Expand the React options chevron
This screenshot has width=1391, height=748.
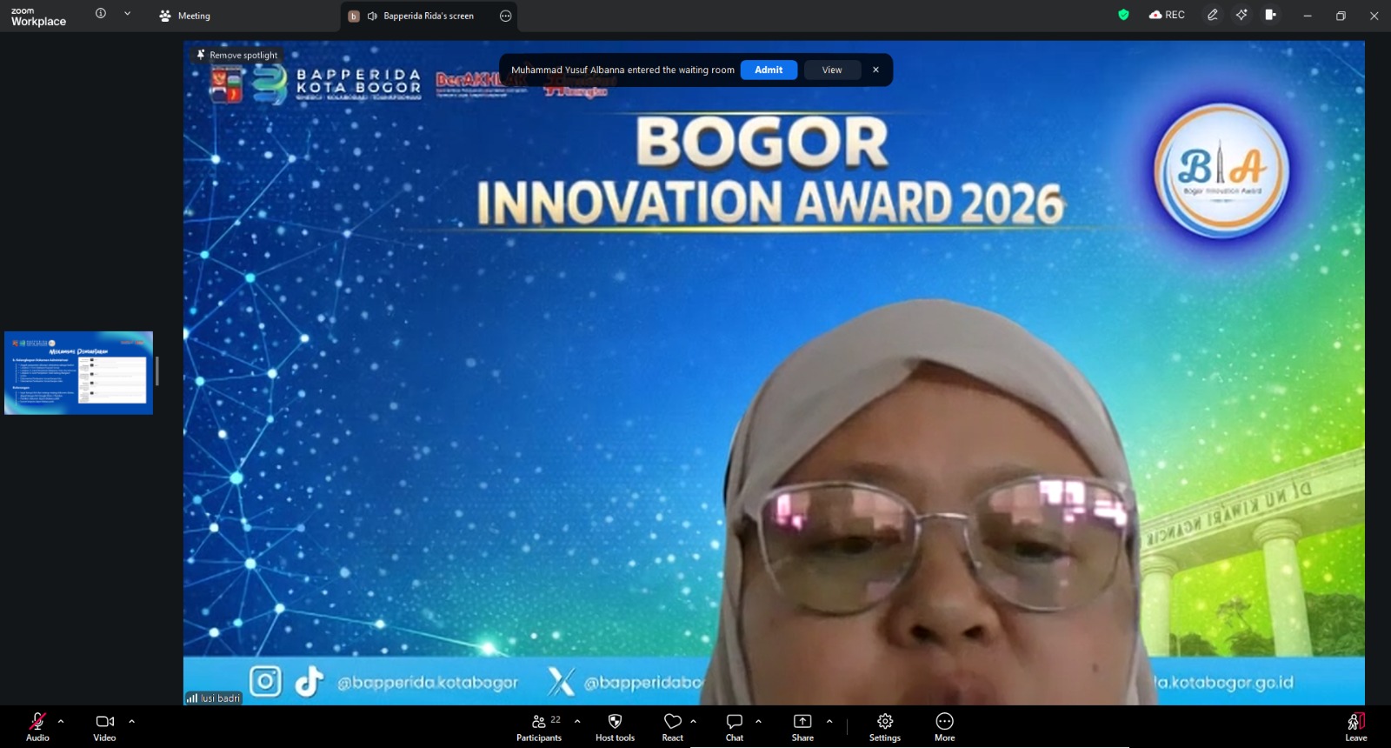click(x=693, y=721)
